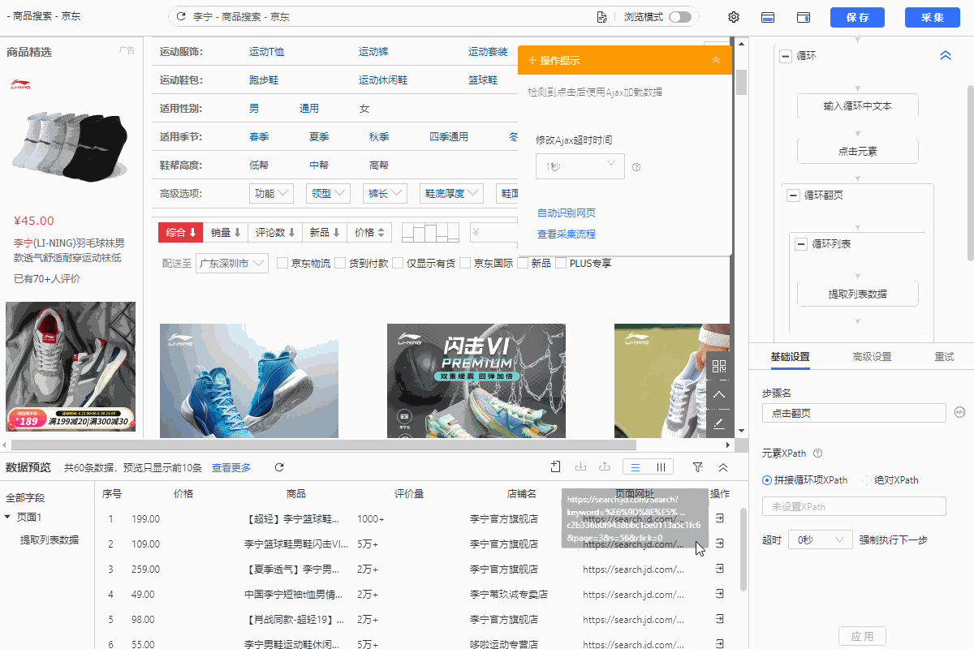Switch data preview to horizontal row view
Image resolution: width=974 pixels, height=649 pixels.
[x=636, y=466]
